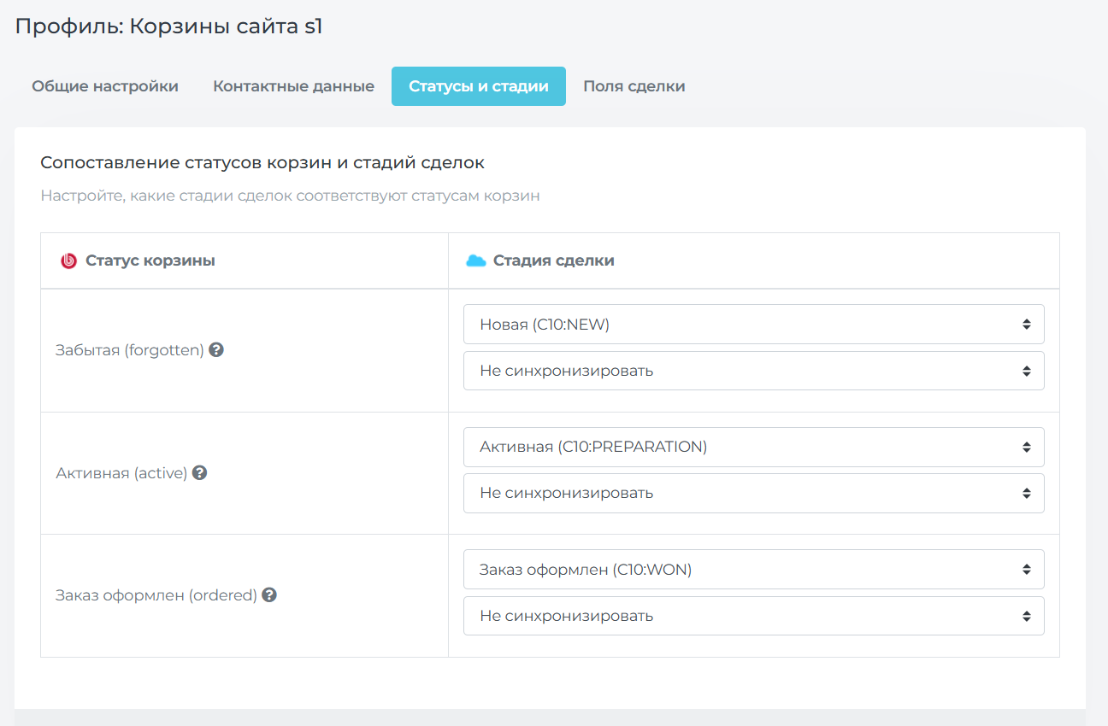Open the Заказ оформлен (C10:WON) dropdown
Image resolution: width=1108 pixels, height=726 pixels.
[x=753, y=570]
